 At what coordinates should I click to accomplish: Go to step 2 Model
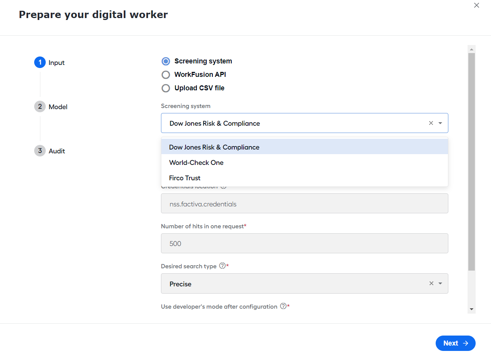pos(51,106)
